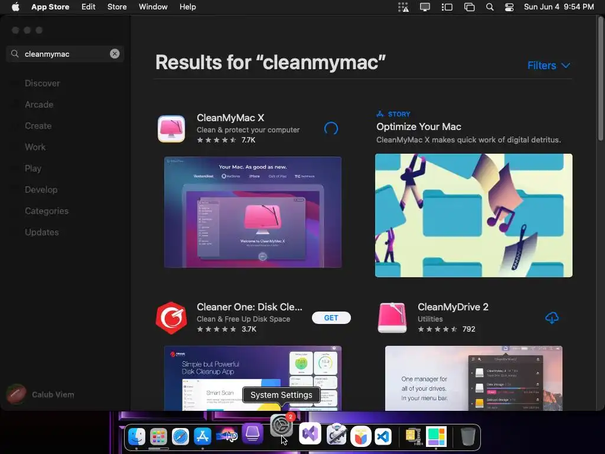Open Launchpad from the Dock
The height and width of the screenshot is (454, 605).
[x=158, y=436]
